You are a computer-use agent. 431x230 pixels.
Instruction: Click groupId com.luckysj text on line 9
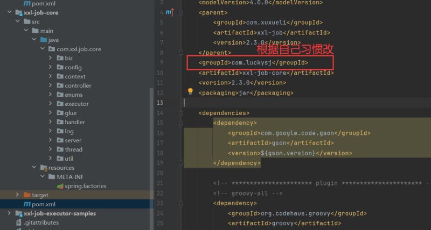[x=253, y=62]
